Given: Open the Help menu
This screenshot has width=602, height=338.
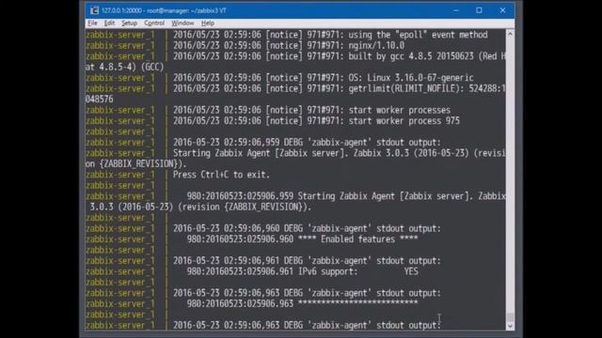Looking at the screenshot, I should click(208, 23).
